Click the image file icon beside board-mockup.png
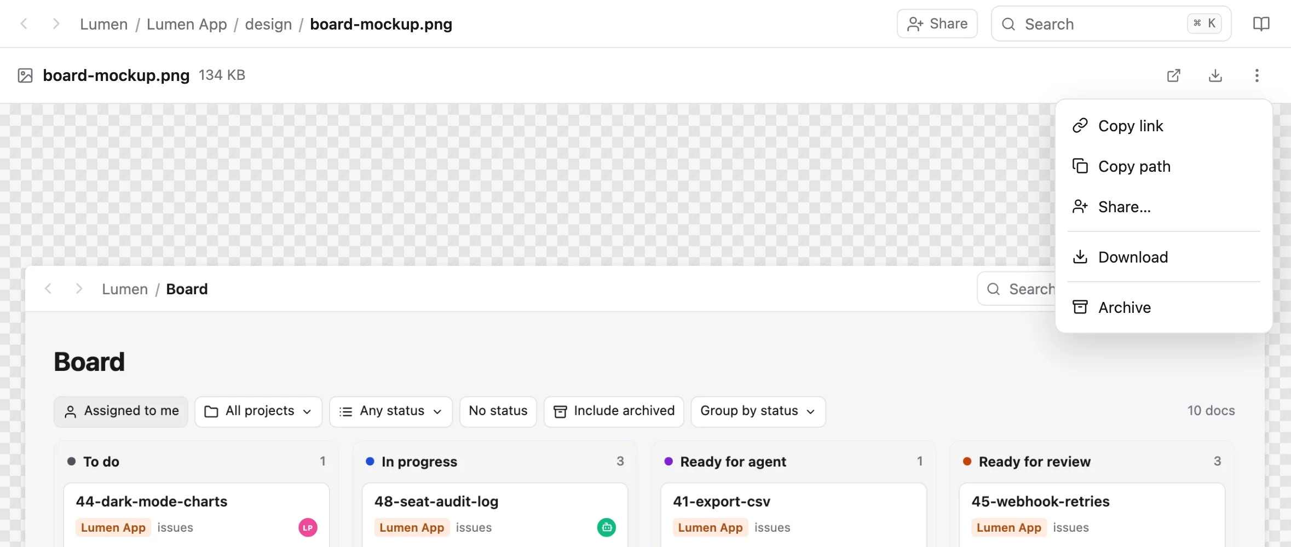The image size is (1291, 547). pos(25,75)
